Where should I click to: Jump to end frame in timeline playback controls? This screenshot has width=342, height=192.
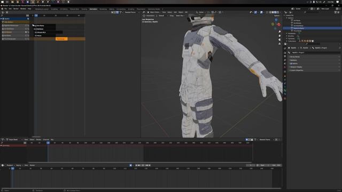[150, 165]
